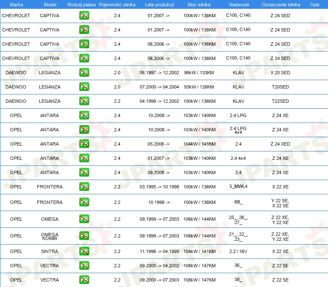This screenshot has width=328, height=287.
Task: Click the fuel icon for Daewoo Leganza T22SED
Action: 84,101
